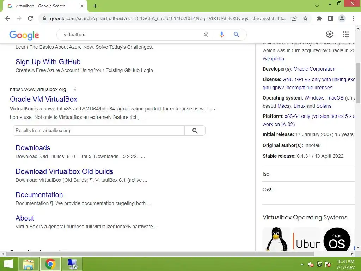Viewport: 361px width, 271px height.
Task: Open the Downloads sitelink
Action: 33,148
